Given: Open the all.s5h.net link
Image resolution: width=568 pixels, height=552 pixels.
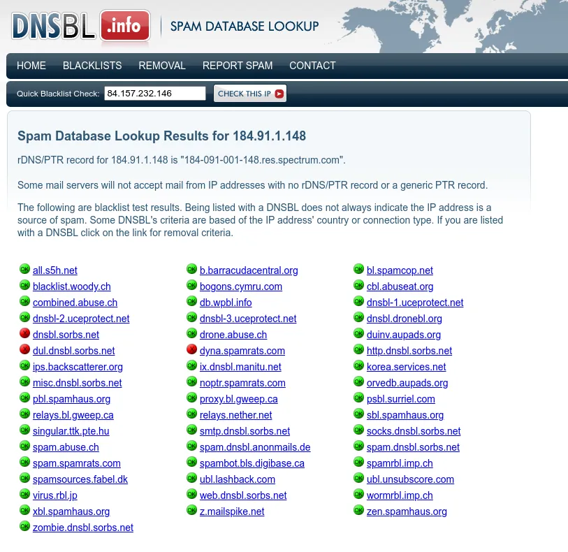Looking at the screenshot, I should pos(54,270).
